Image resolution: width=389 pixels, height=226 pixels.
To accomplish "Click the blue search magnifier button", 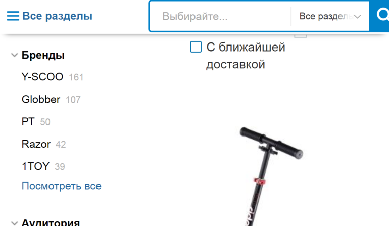I will [379, 16].
